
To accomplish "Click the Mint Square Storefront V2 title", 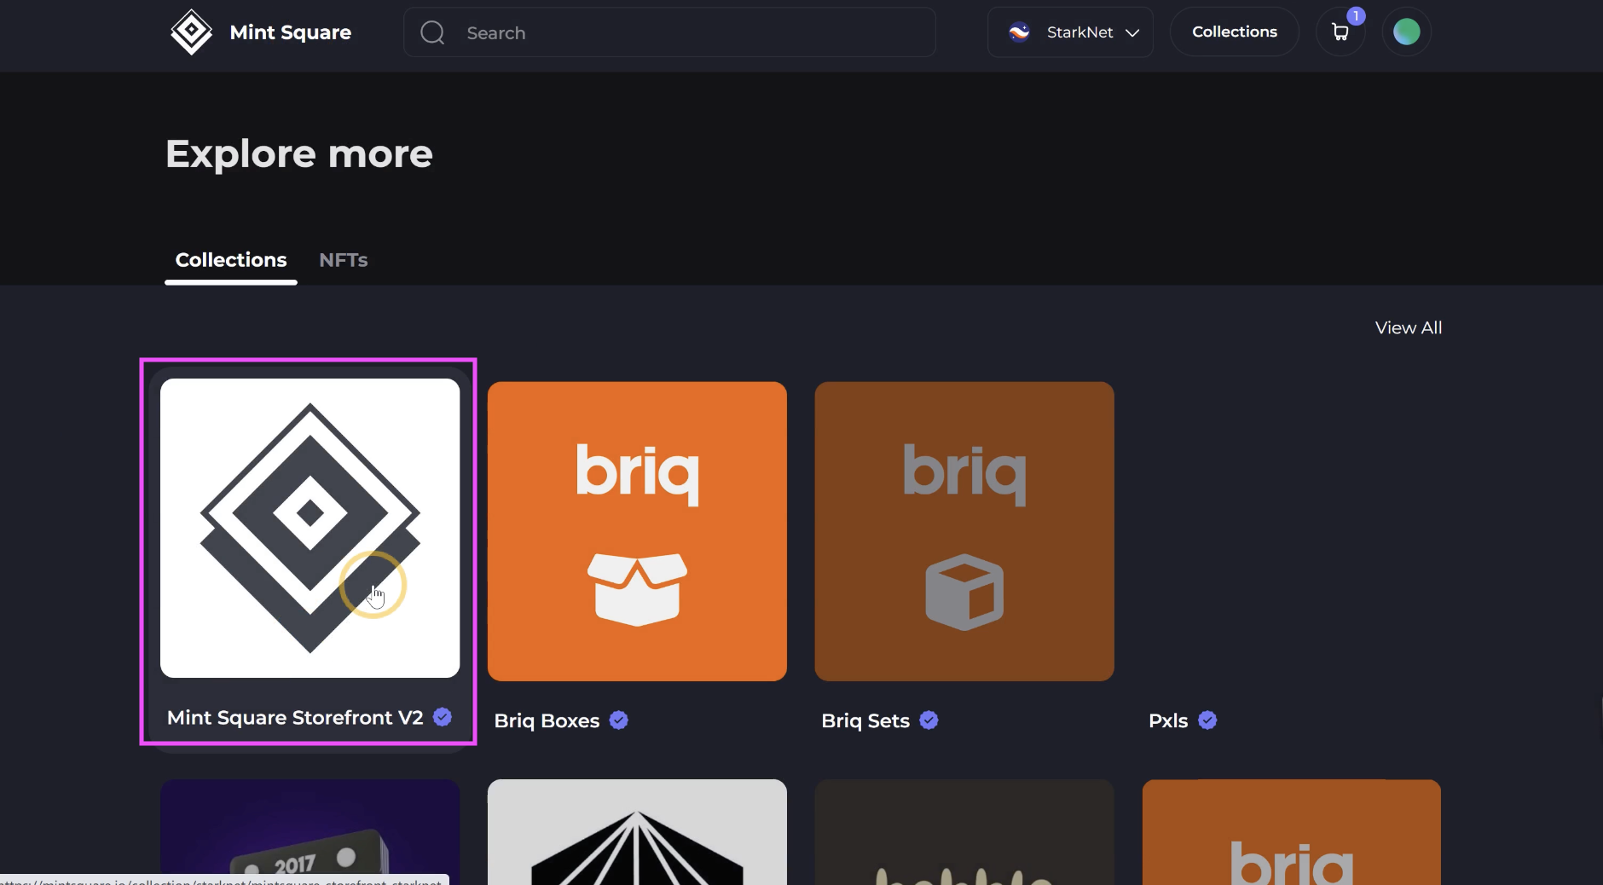I will click(x=295, y=718).
